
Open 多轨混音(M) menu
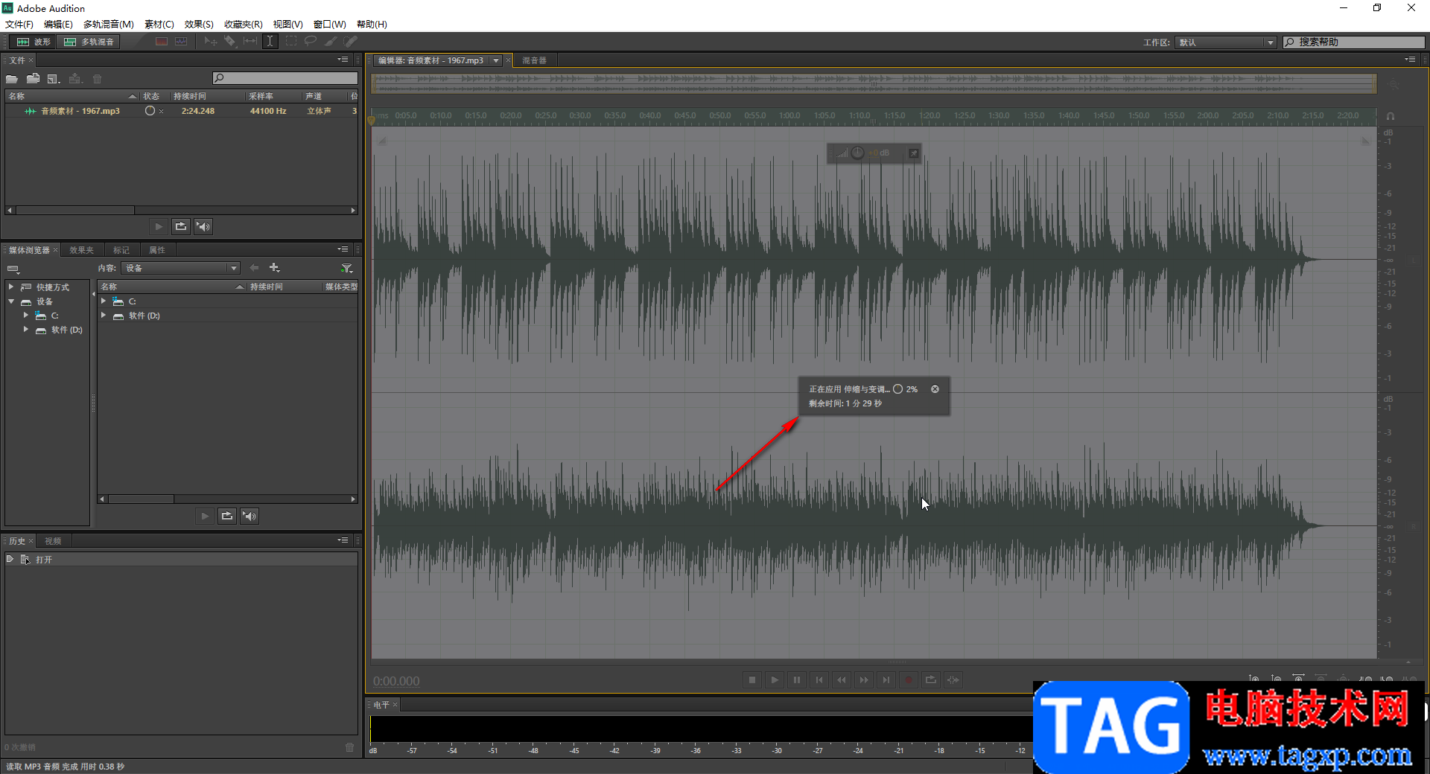click(x=108, y=24)
